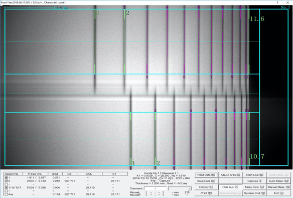
Task: Click the Config No.1 (Chemical I) text
Action: point(161,173)
